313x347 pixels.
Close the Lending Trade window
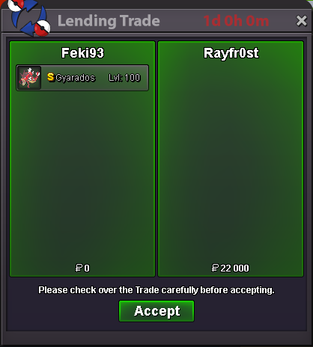tap(301, 21)
